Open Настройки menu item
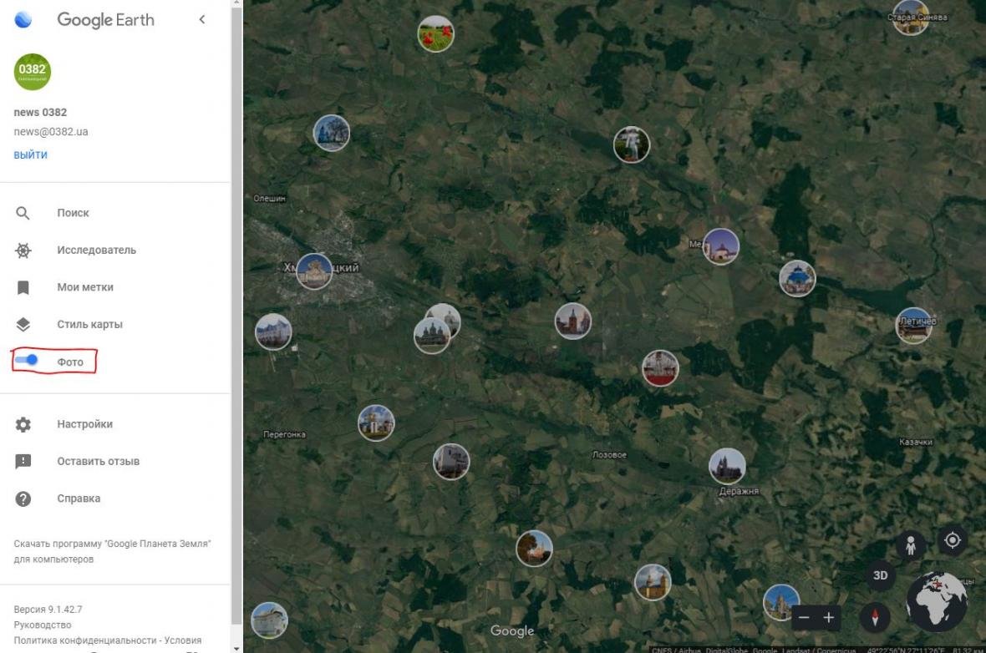 click(x=85, y=424)
